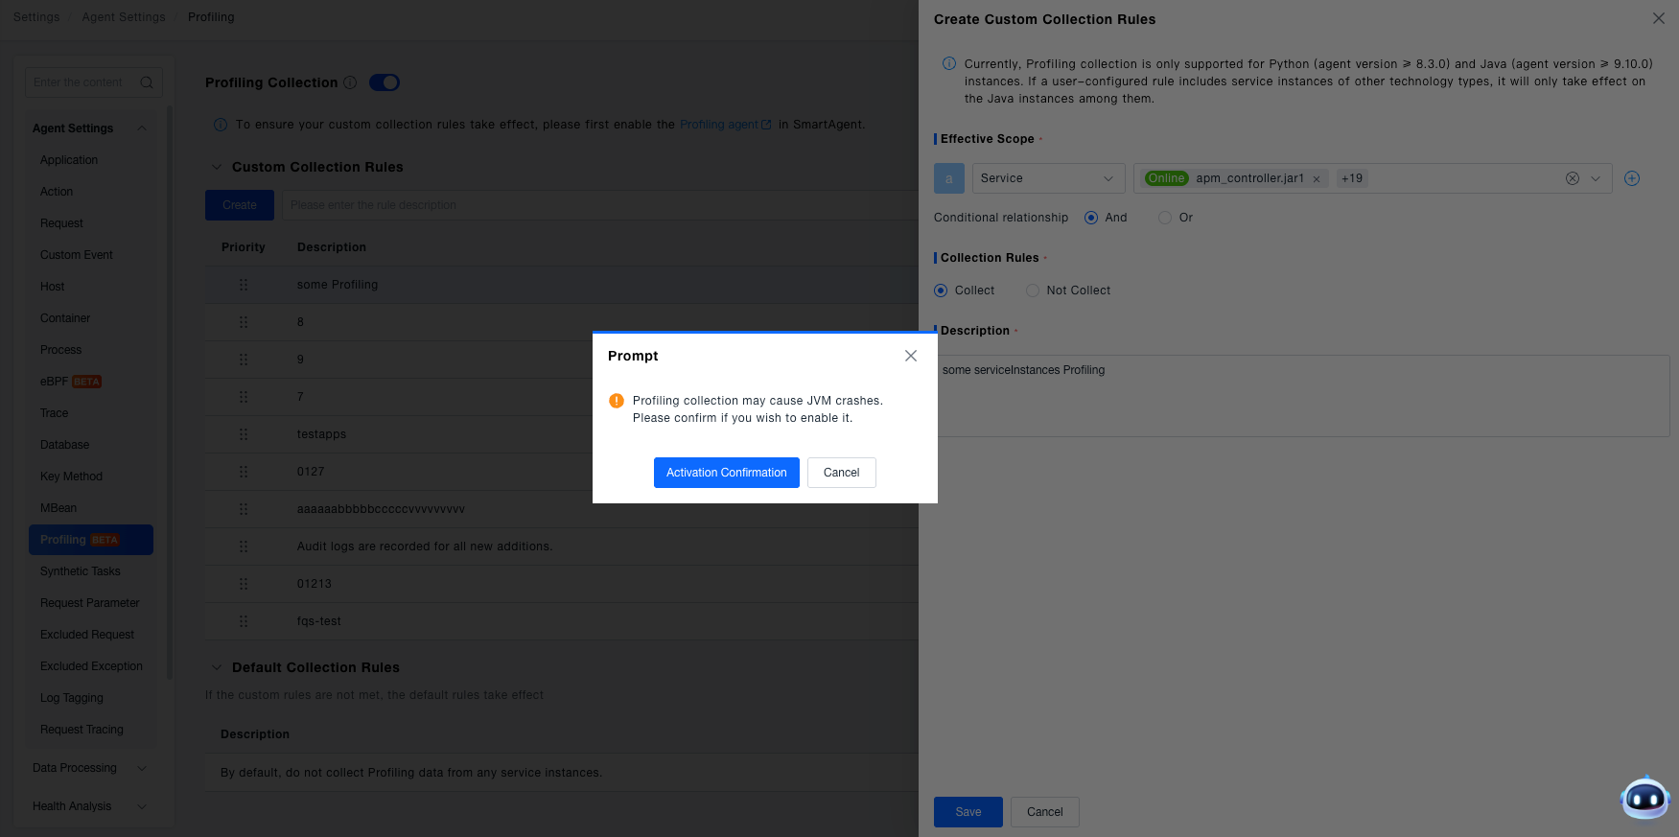1679x837 pixels.
Task: Click the Activation Confirmation button
Action: 727,473
